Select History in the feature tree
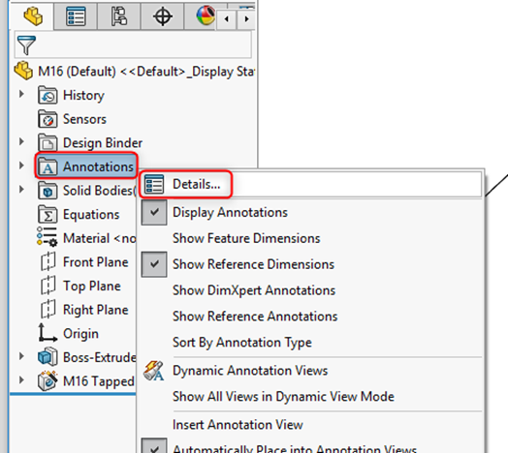The image size is (508, 453). coord(83,95)
